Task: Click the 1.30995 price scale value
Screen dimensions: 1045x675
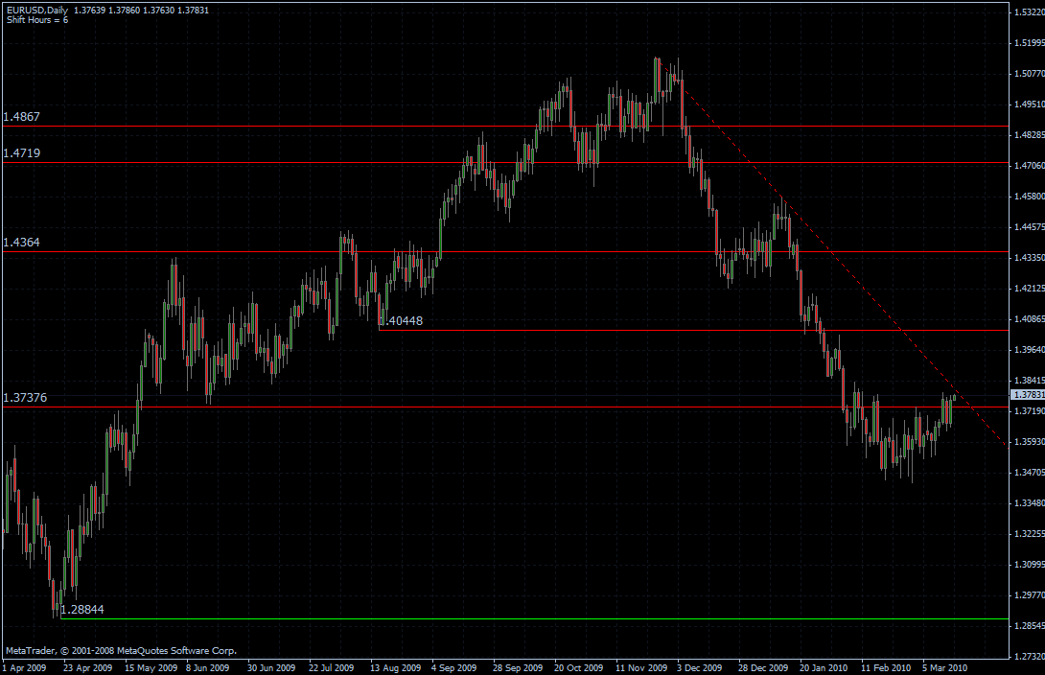Action: coord(1030,565)
